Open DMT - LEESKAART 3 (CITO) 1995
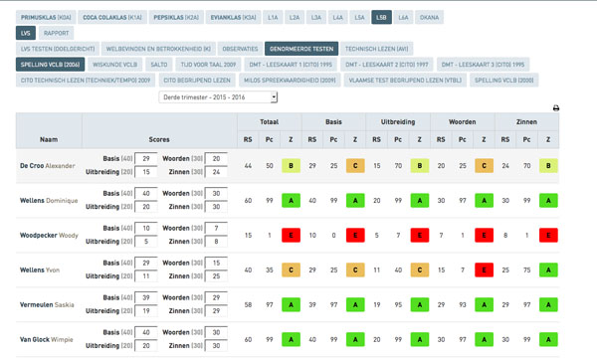This screenshot has width=597, height=358. coord(484,65)
